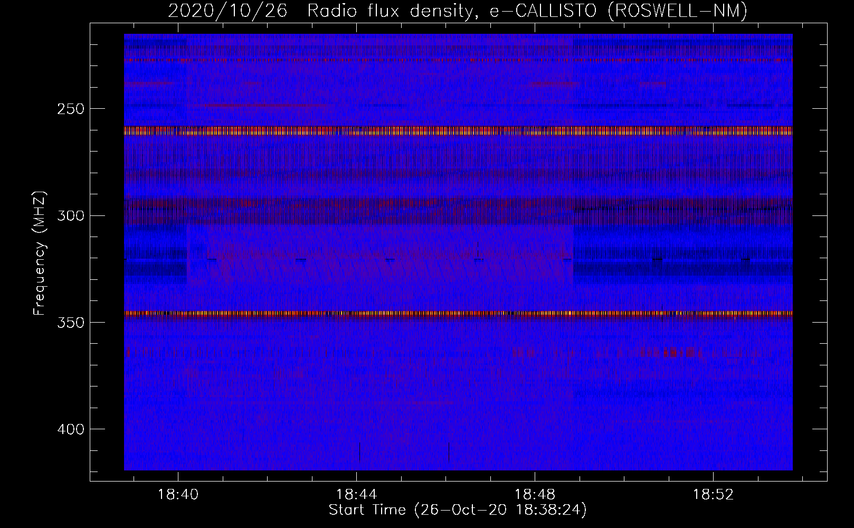This screenshot has height=528, width=854.
Task: Click the 'e-CALLISTO' text in the title
Action: [x=544, y=10]
